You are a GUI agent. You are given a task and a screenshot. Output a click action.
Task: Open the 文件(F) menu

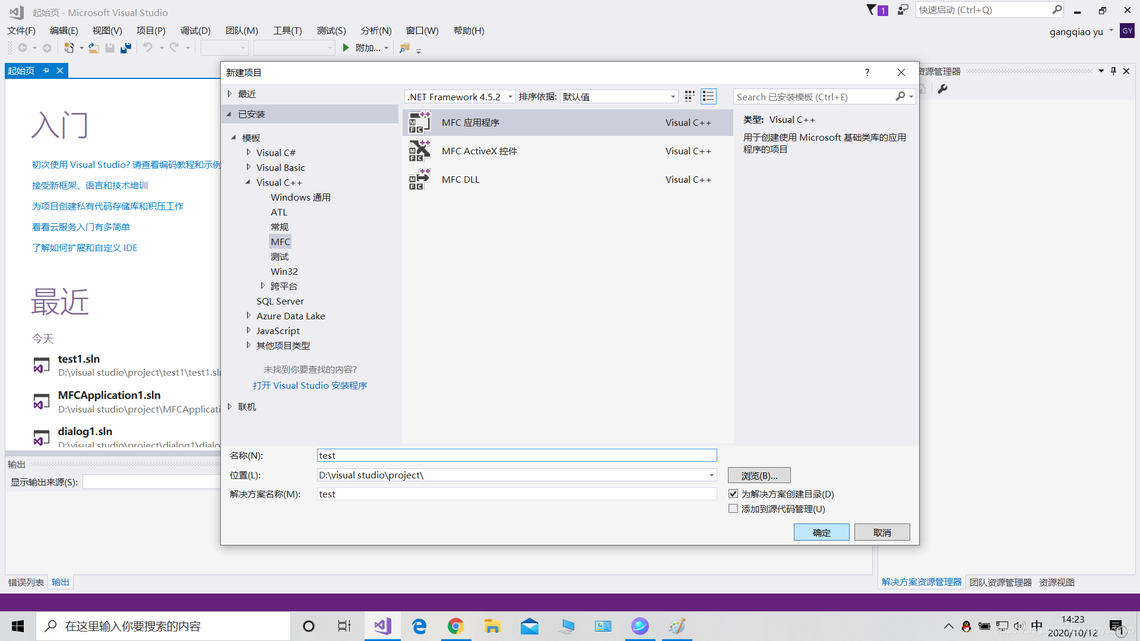21,30
